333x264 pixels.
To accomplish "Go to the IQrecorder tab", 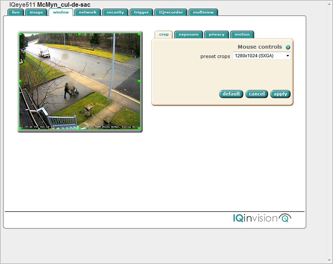I will point(171,12).
